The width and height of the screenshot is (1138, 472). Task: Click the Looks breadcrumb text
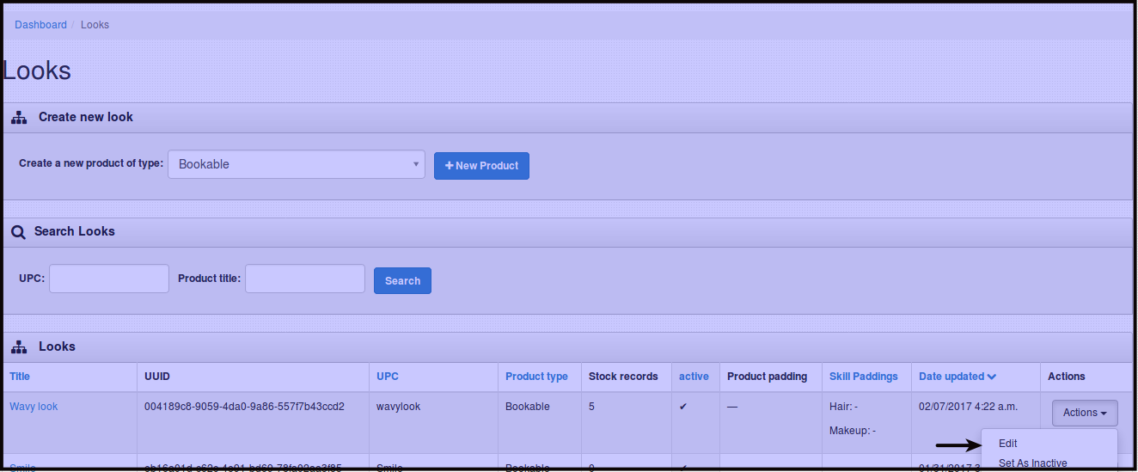(x=95, y=25)
